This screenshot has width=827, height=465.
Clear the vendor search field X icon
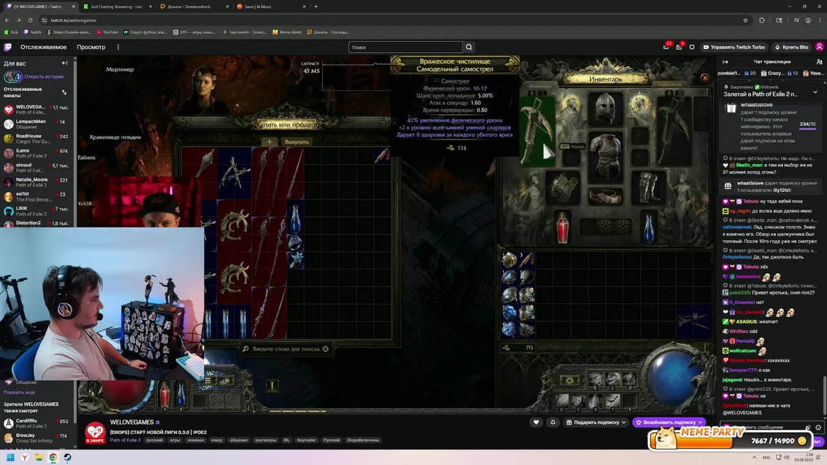(x=326, y=349)
